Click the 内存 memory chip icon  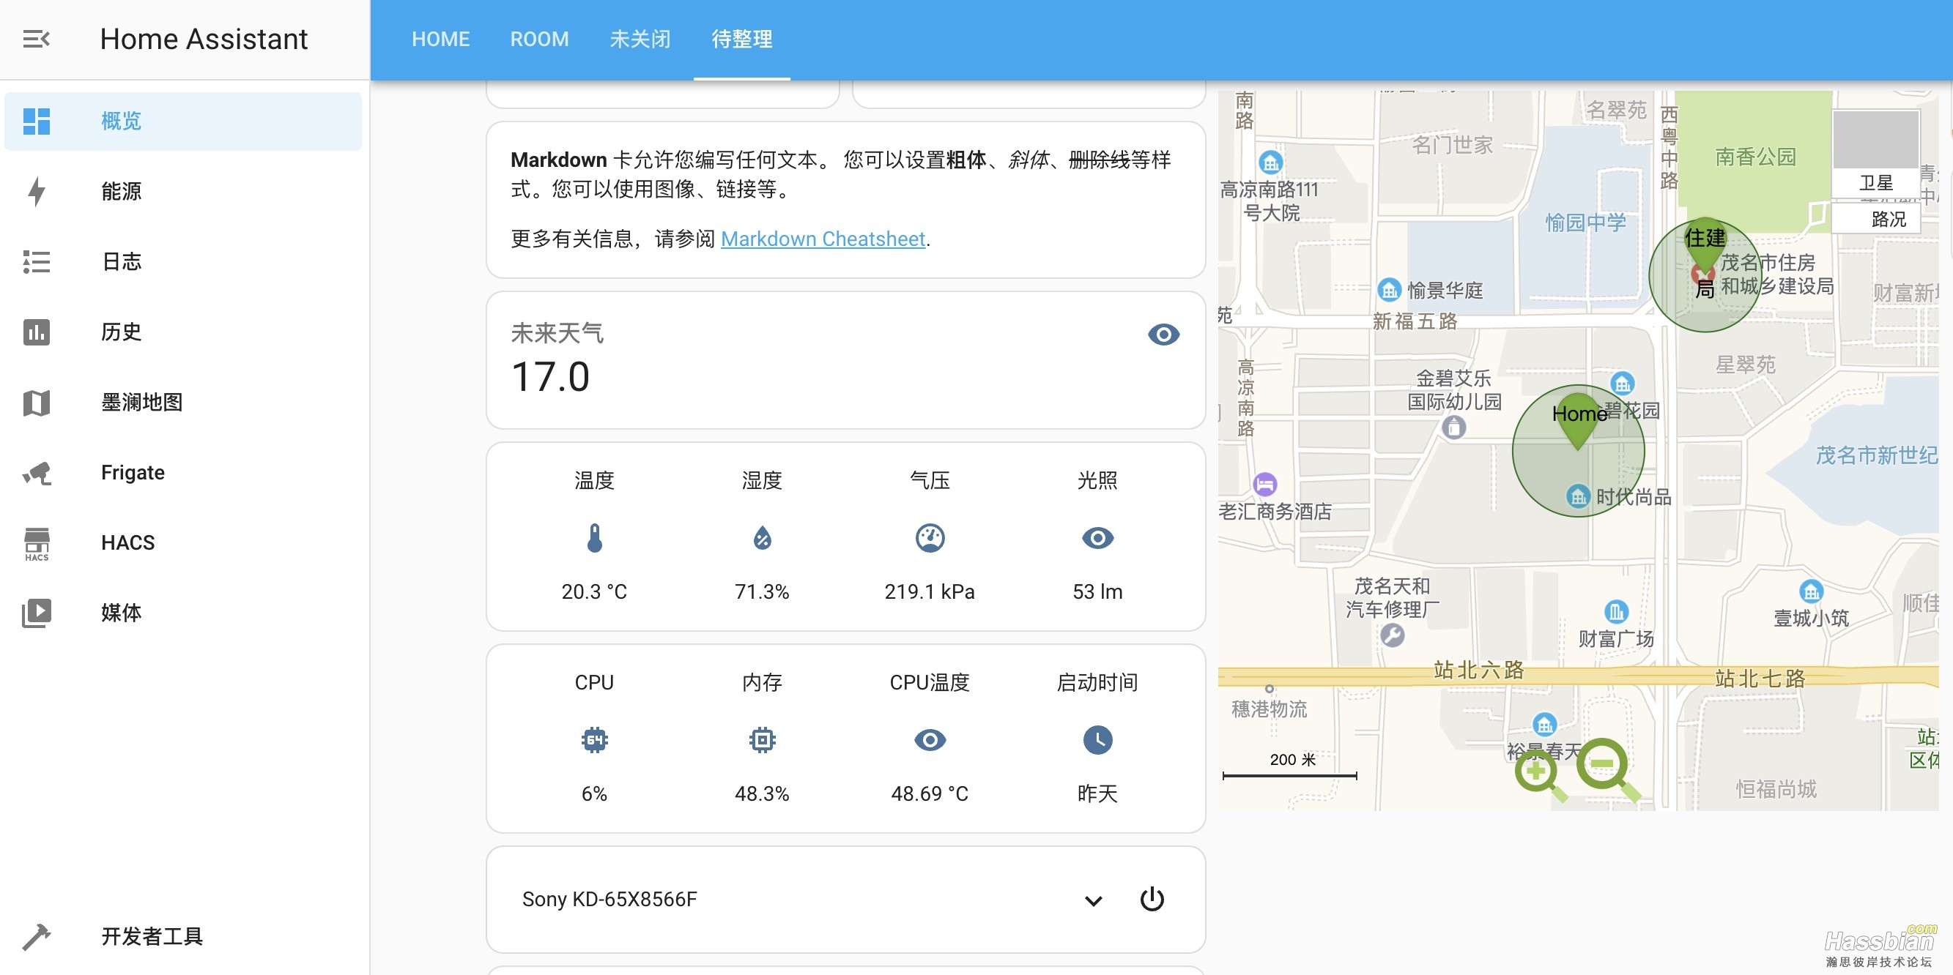762,740
